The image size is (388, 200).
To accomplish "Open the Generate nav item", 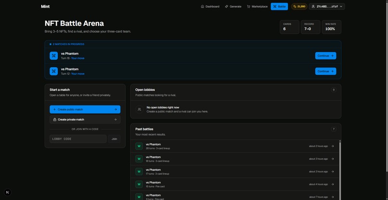I will pos(233,6).
